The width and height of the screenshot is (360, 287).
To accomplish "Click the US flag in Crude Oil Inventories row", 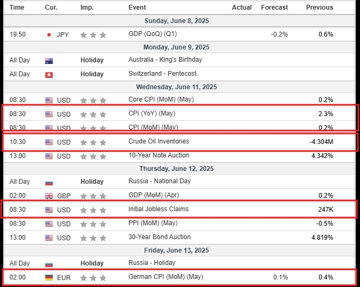I will (49, 142).
